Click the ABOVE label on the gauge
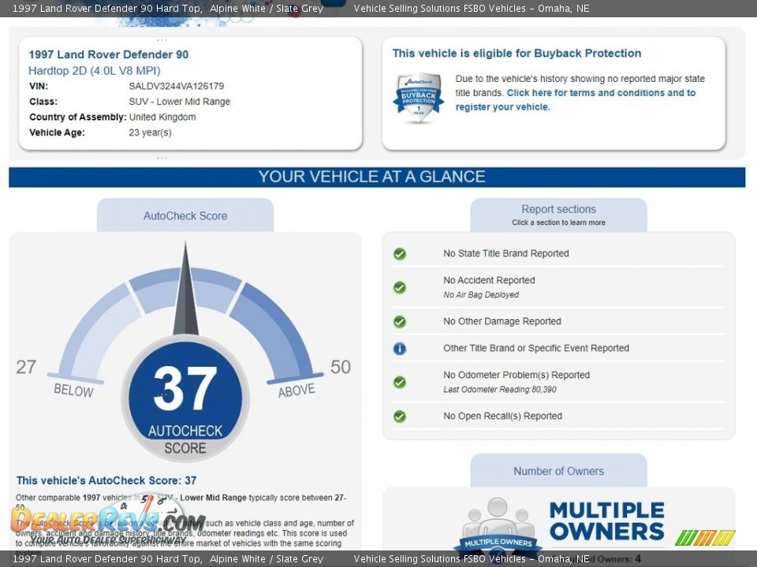757x567 pixels. pos(296,390)
